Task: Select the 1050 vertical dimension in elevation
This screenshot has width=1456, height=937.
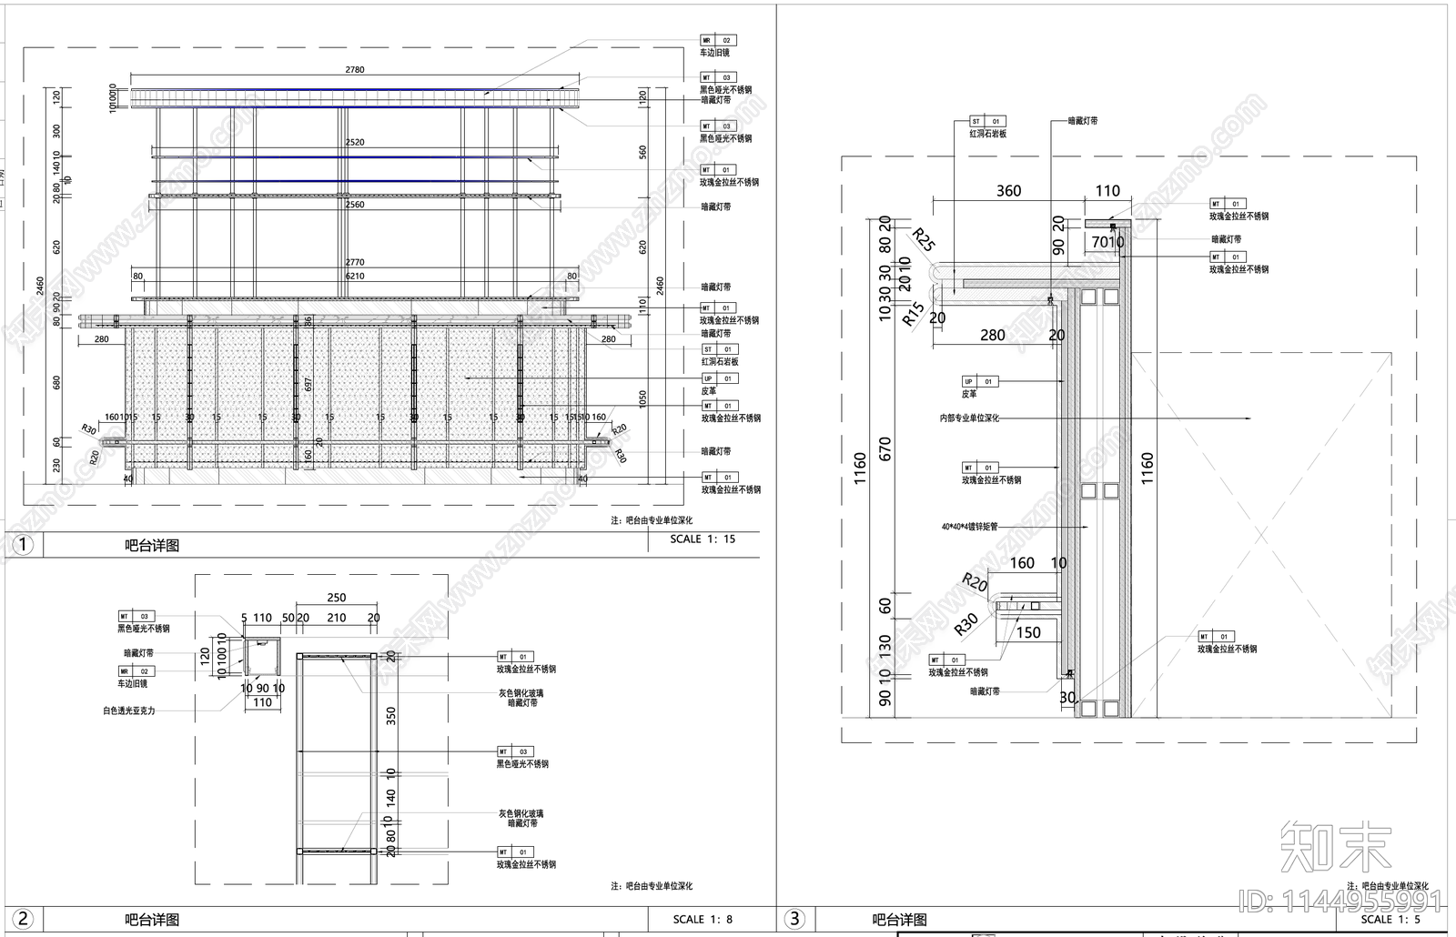Action: [x=642, y=399]
